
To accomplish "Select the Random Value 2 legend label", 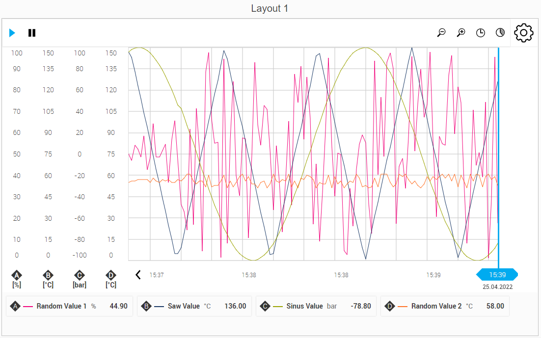I will 436,306.
